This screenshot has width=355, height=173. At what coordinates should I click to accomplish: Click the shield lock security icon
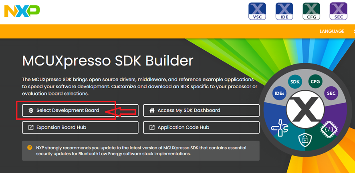tap(305, 141)
